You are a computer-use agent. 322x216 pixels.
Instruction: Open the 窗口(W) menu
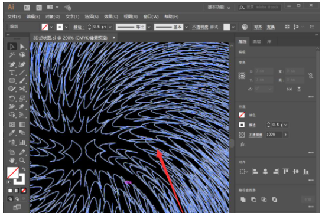pos(151,17)
